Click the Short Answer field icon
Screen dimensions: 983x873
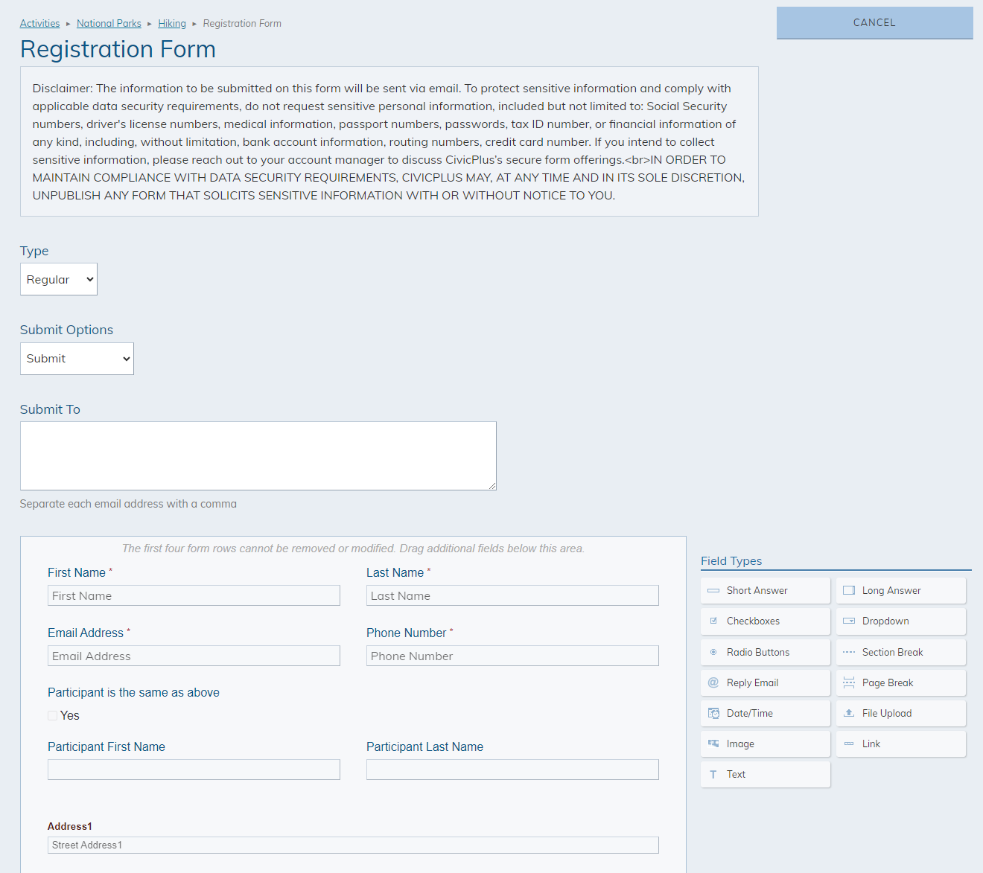click(713, 590)
